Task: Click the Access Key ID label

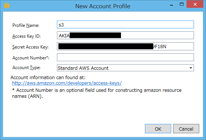Action: tap(27, 36)
